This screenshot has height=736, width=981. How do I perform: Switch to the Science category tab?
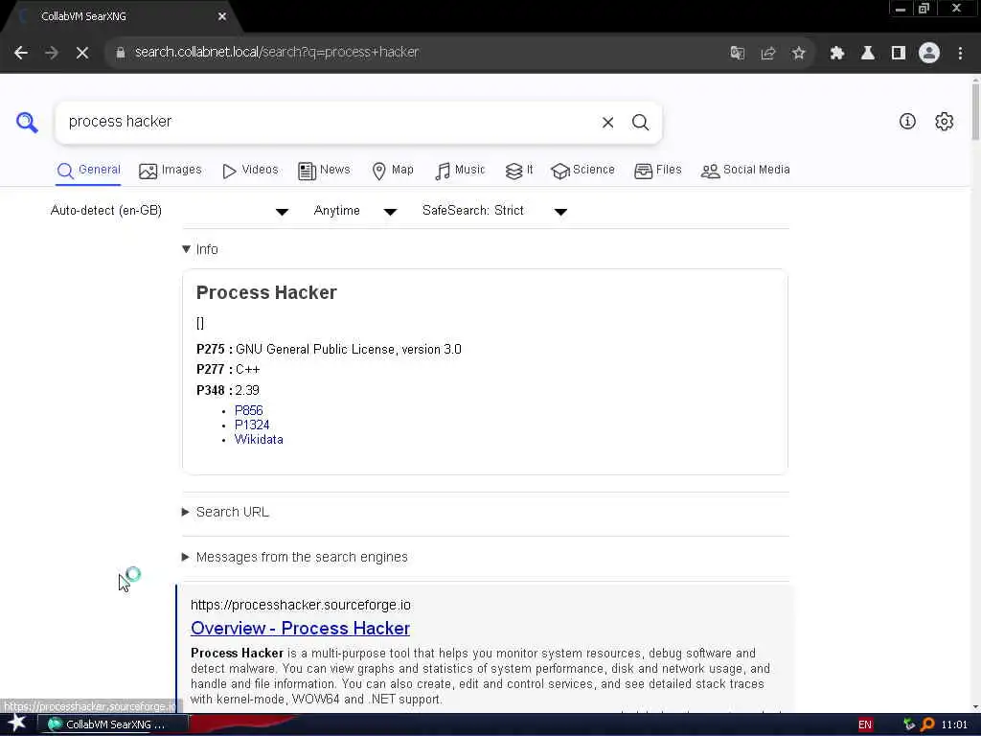(x=583, y=171)
